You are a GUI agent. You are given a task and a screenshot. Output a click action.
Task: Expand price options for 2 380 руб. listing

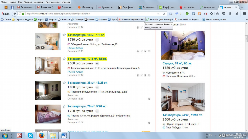[x=97, y=64]
